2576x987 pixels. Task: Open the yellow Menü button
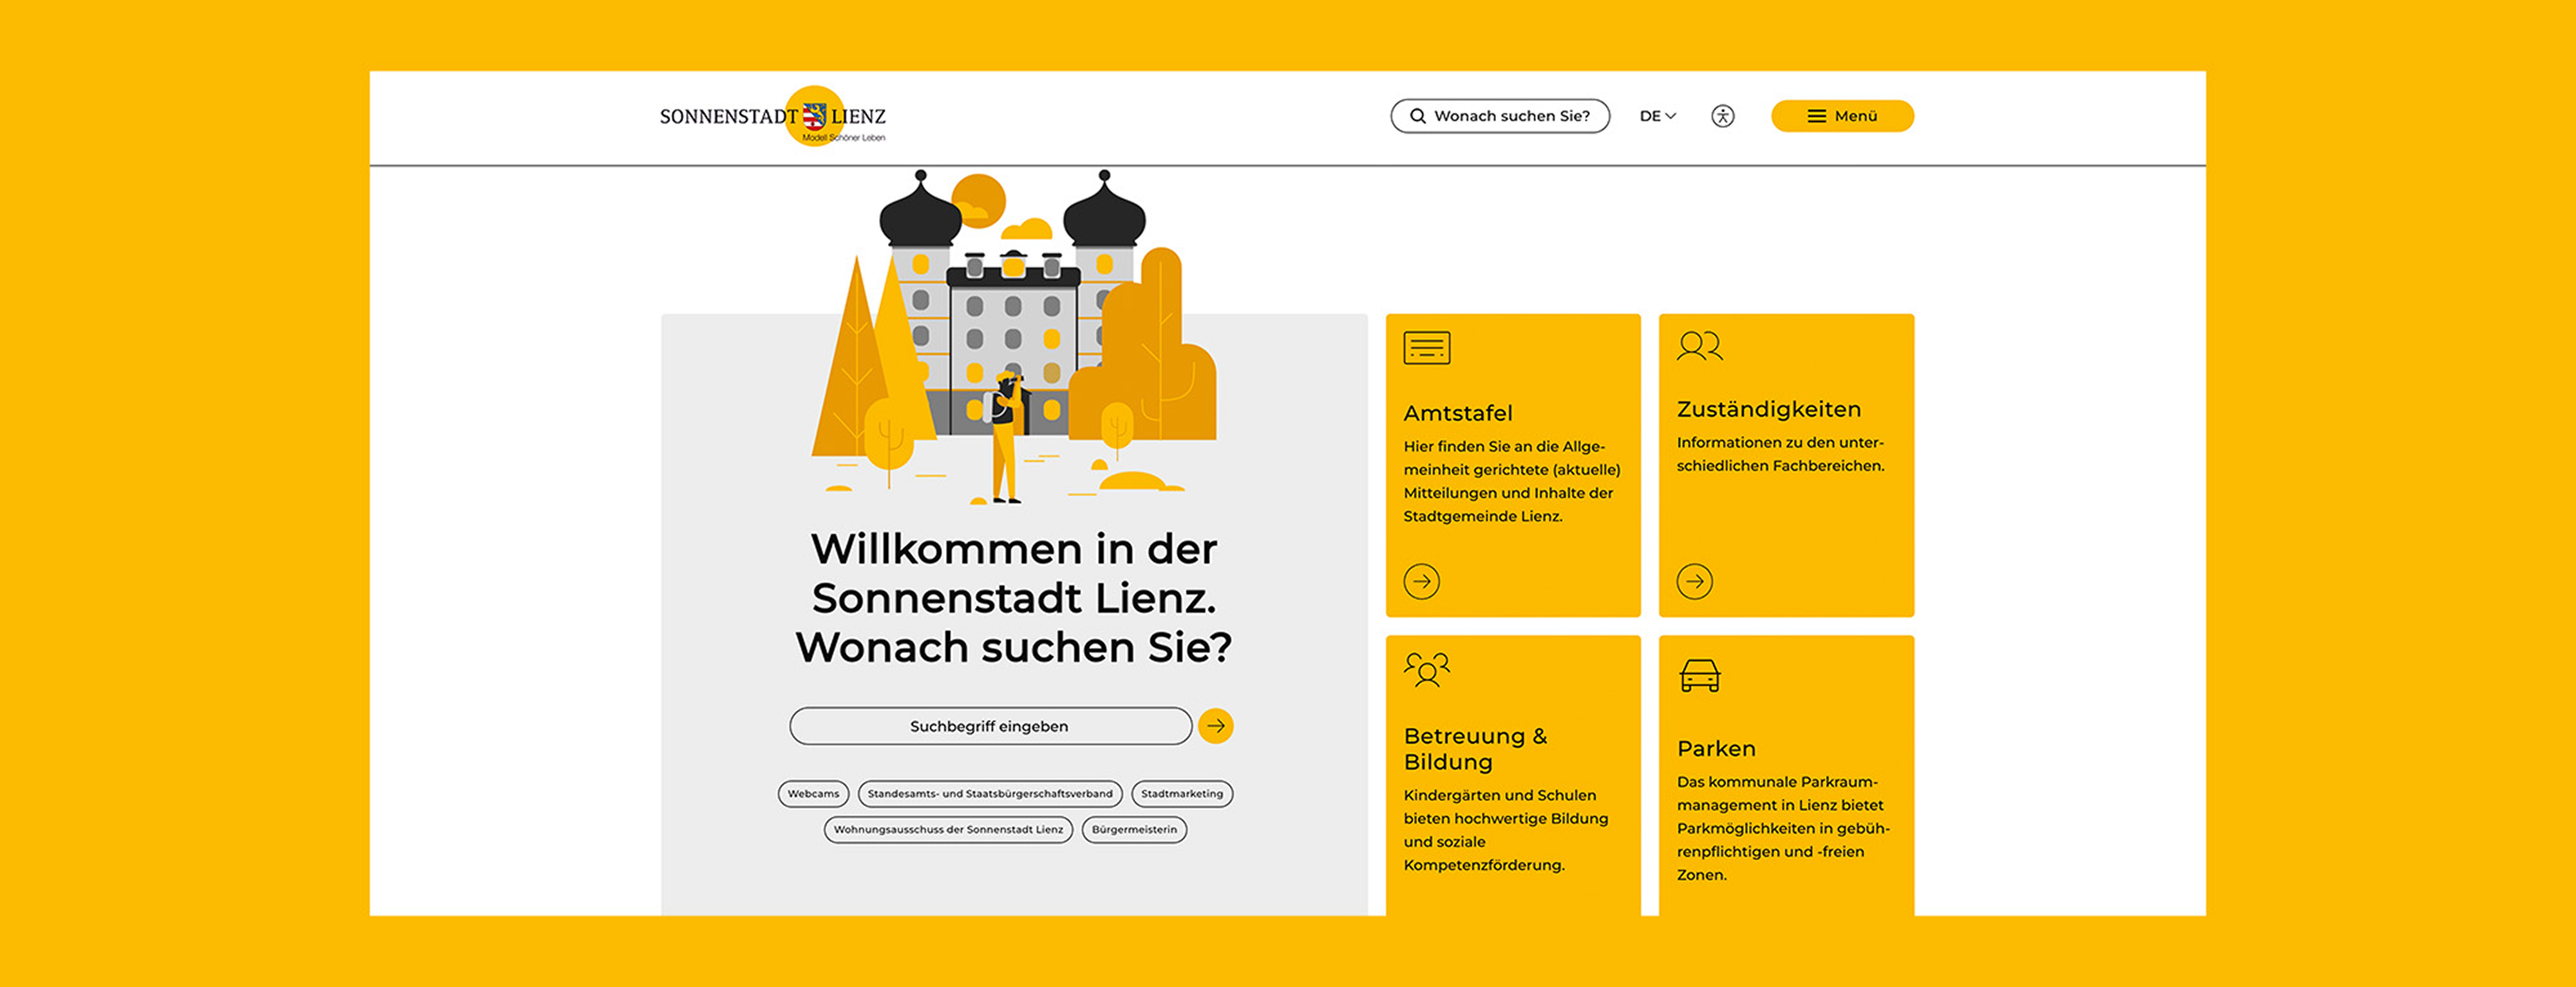[x=1842, y=116]
